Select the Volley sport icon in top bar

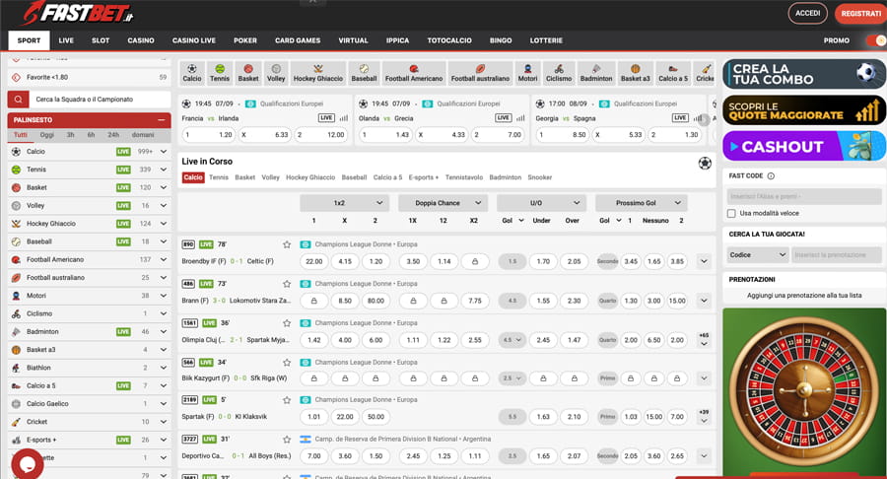(276, 74)
